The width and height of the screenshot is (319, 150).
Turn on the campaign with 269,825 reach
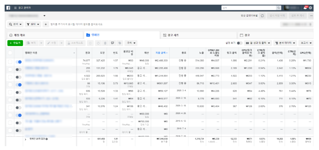click(x=19, y=77)
